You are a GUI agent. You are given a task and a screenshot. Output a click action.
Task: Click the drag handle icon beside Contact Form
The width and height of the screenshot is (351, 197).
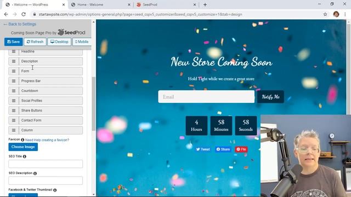click(14, 120)
